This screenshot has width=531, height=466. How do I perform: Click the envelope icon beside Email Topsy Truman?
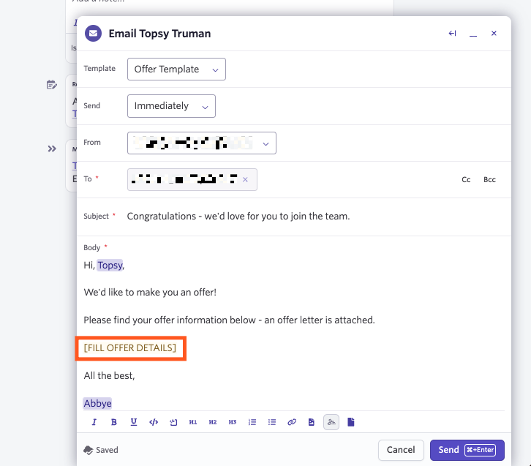coord(93,34)
